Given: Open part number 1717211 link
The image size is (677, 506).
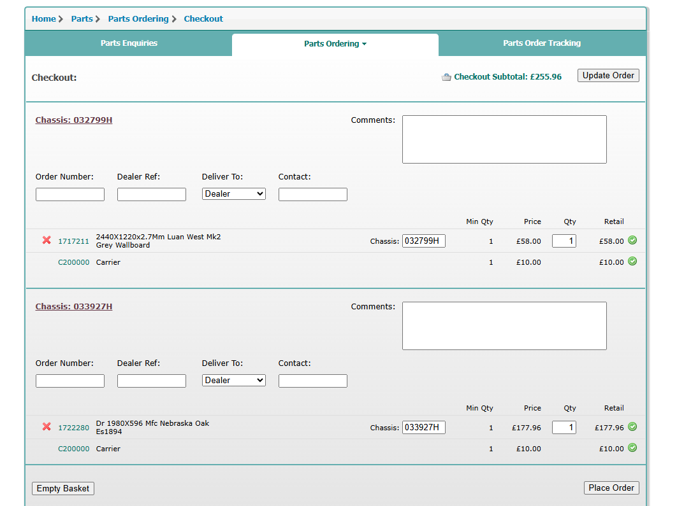Looking at the screenshot, I should point(74,241).
